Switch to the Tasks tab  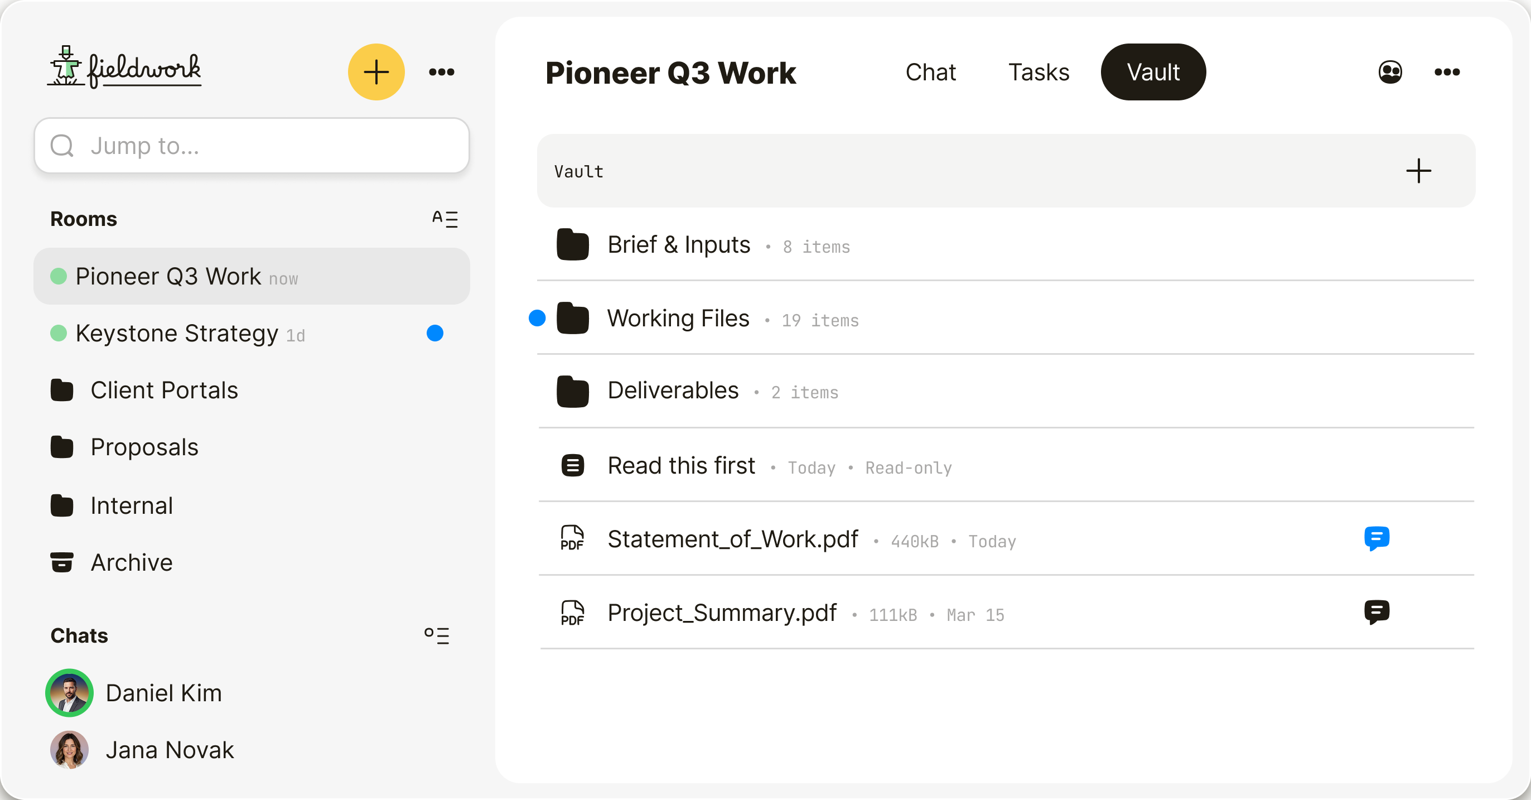click(x=1039, y=72)
